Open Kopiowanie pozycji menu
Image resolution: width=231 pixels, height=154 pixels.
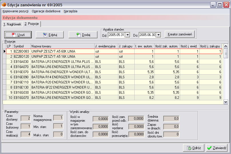(15, 11)
